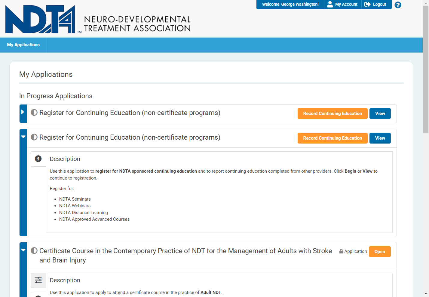Image resolution: width=429 pixels, height=297 pixels.
Task: Open the help question mark icon
Action: pos(398,5)
